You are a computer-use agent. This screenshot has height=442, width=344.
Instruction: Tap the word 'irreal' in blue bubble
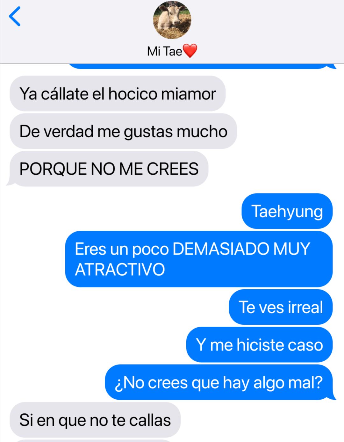[x=305, y=307]
